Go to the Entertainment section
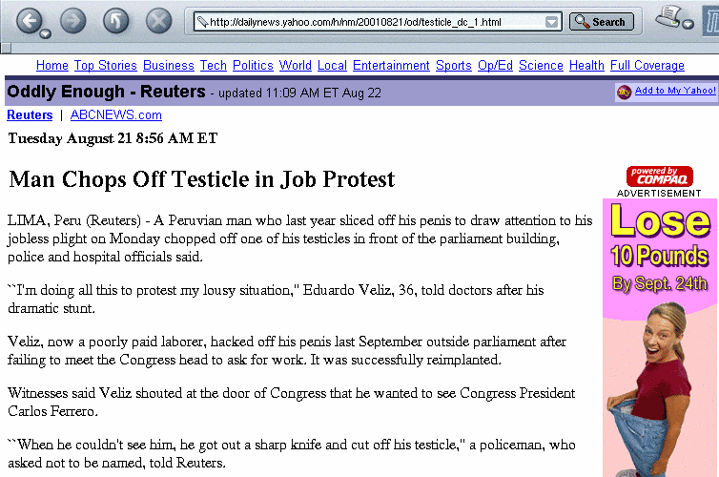Screen dimensions: 719x477 pyautogui.click(x=391, y=66)
